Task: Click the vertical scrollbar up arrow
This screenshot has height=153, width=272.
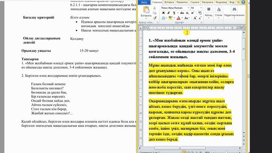Action: 244,32
